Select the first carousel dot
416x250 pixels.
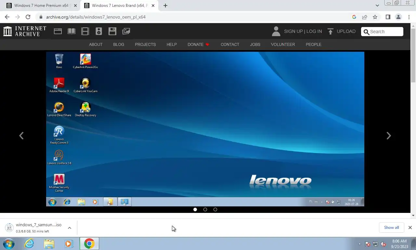point(195,209)
